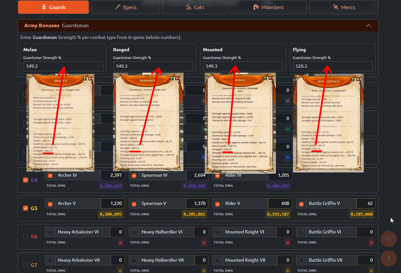
Task: Open the Cats tab
Action: tap(195, 7)
